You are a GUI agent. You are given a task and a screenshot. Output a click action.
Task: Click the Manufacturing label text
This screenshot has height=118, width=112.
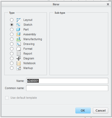33,39
